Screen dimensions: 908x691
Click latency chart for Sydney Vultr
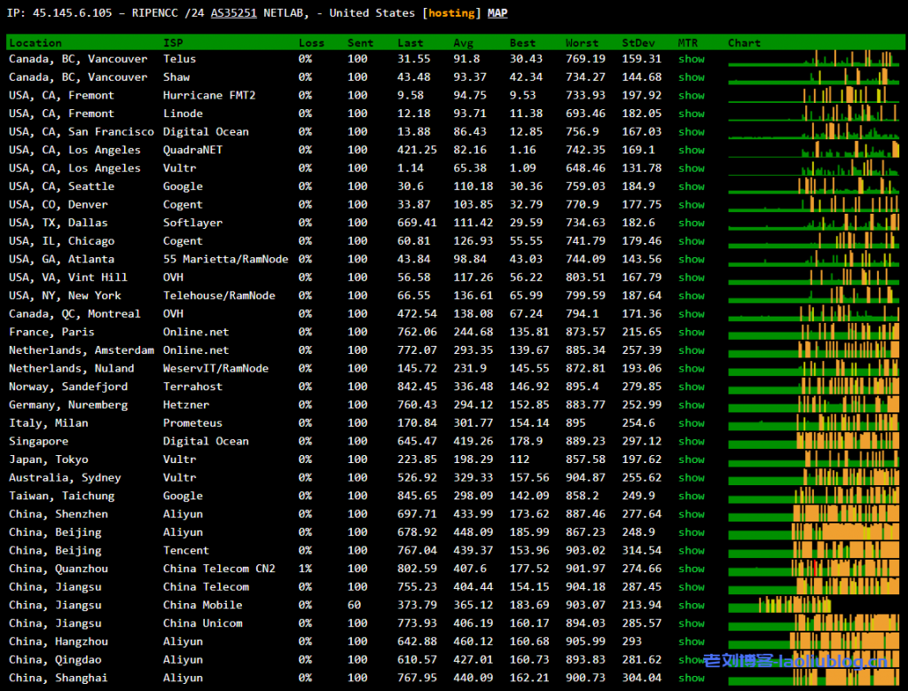tap(813, 477)
